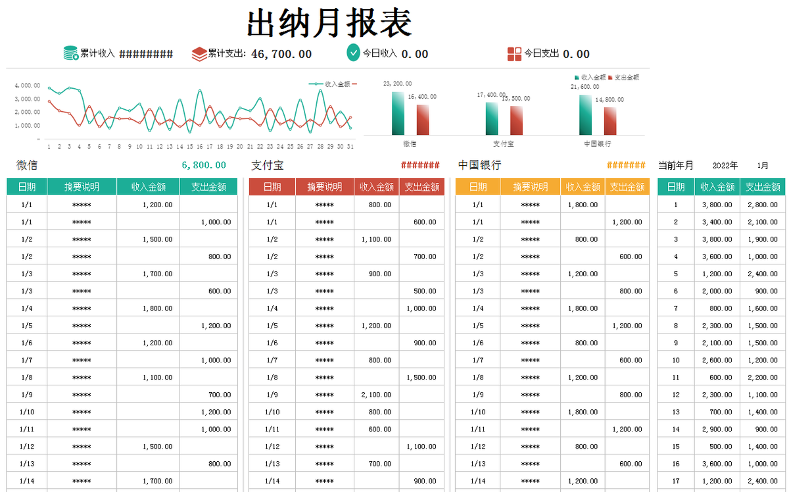Select the 出纳月报表 title
The width and height of the screenshot is (789, 492).
point(329,23)
